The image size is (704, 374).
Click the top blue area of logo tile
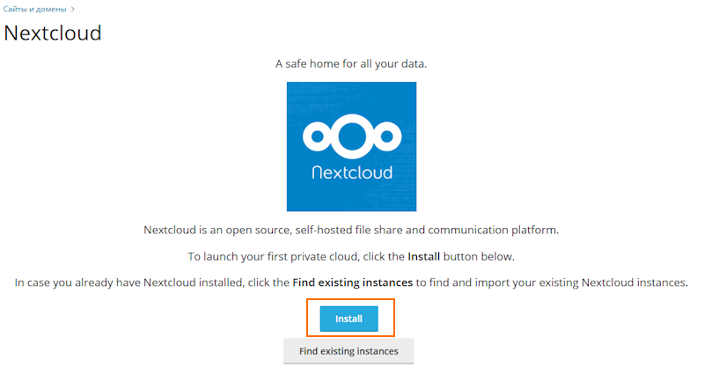click(x=351, y=97)
